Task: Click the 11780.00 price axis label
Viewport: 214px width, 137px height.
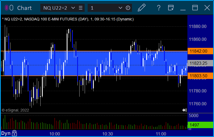Action: 198,91
